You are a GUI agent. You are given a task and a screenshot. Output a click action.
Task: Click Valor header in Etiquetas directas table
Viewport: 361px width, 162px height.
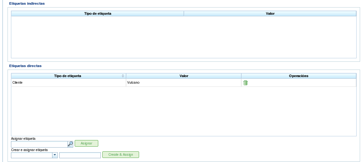coord(184,76)
